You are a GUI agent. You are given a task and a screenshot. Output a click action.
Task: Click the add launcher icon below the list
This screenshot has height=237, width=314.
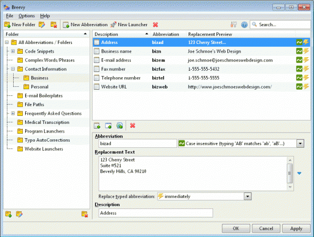pyautogui.click(x=108, y=126)
